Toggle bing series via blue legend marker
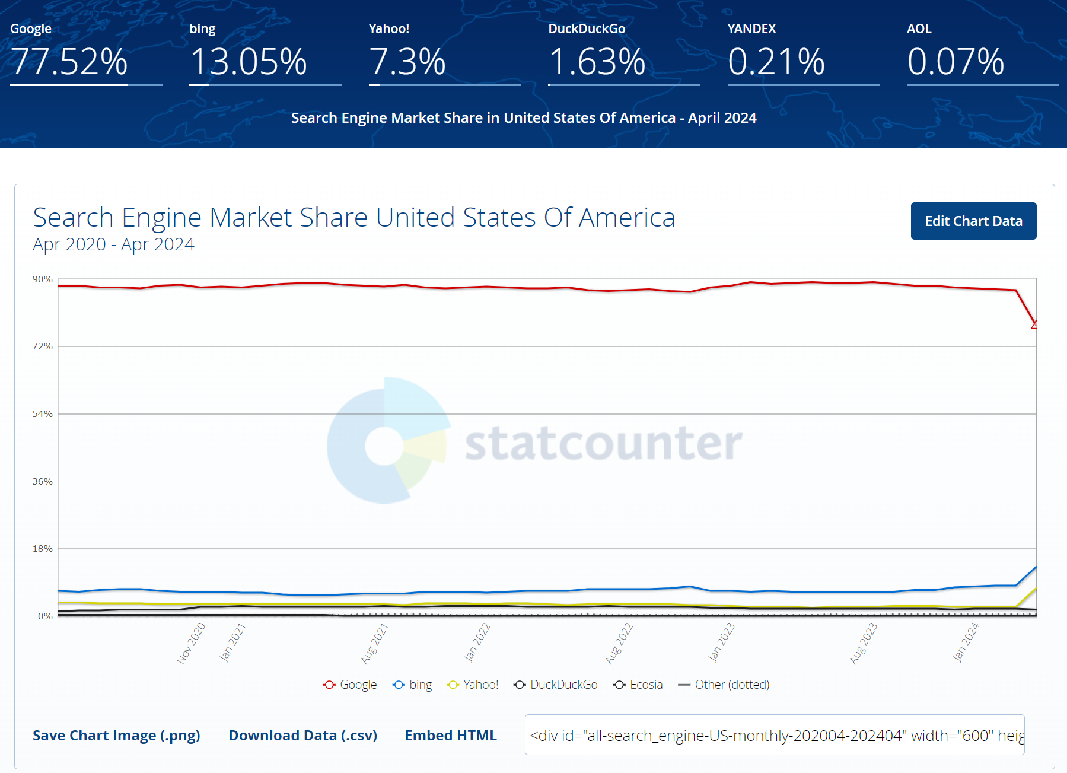 399,685
